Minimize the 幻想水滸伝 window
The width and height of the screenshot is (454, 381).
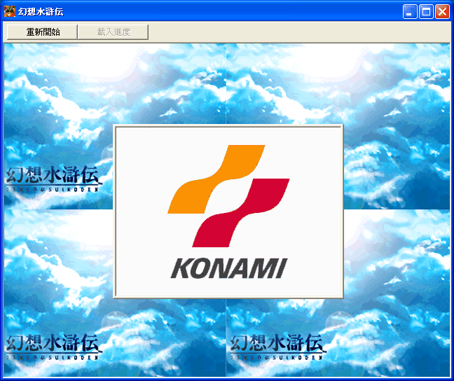tap(410, 12)
